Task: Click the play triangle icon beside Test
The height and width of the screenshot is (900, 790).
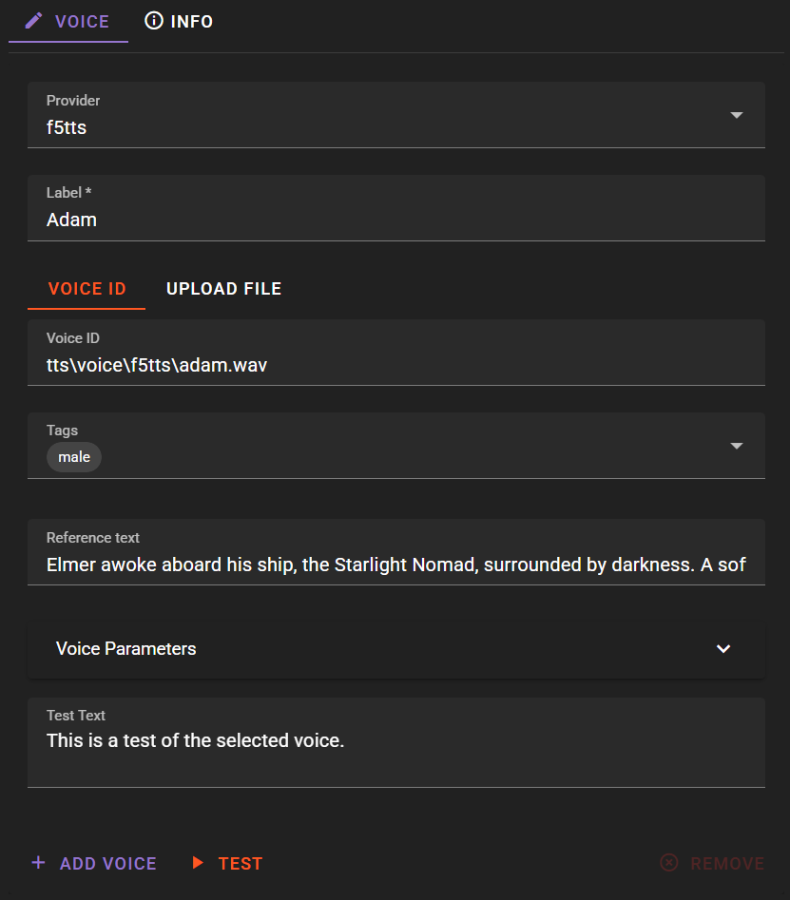Action: point(198,863)
